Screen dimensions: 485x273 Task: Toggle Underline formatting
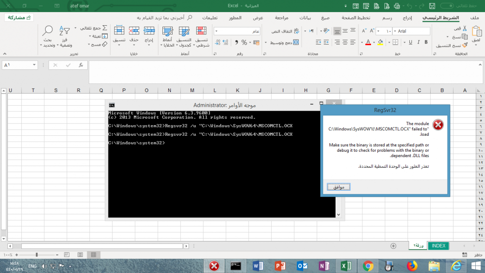coord(410,42)
